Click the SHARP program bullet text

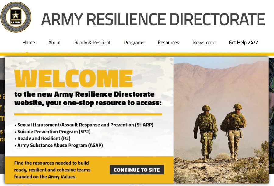click(85, 125)
